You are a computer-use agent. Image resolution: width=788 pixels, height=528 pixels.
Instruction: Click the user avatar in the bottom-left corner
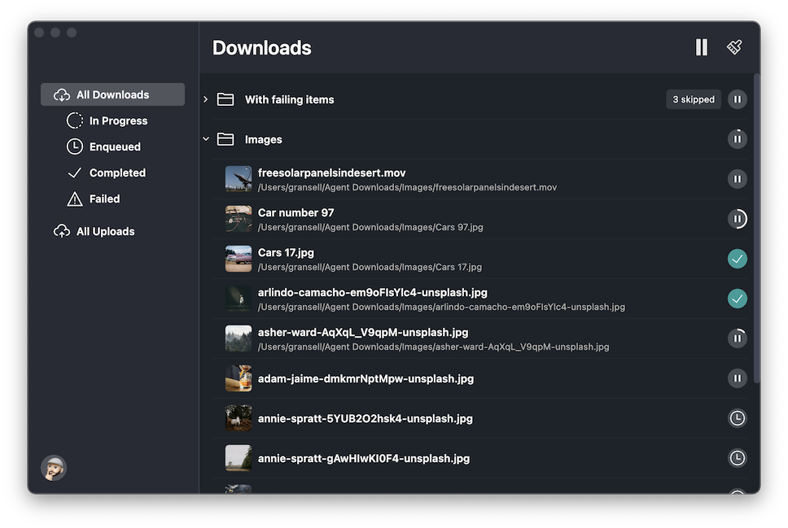[x=54, y=468]
